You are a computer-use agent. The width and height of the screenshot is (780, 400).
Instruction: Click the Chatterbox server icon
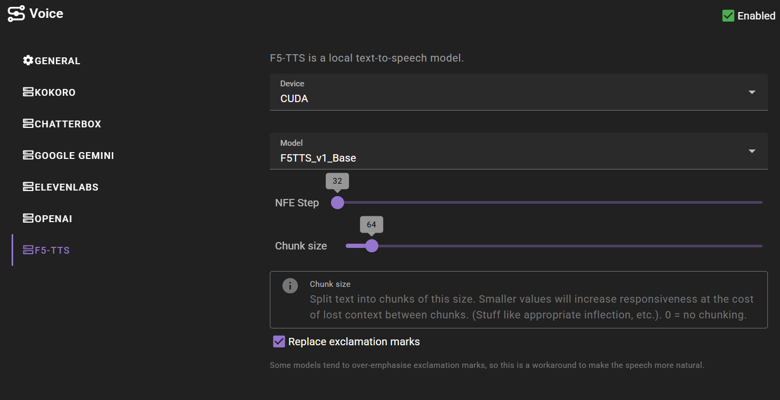coord(28,124)
